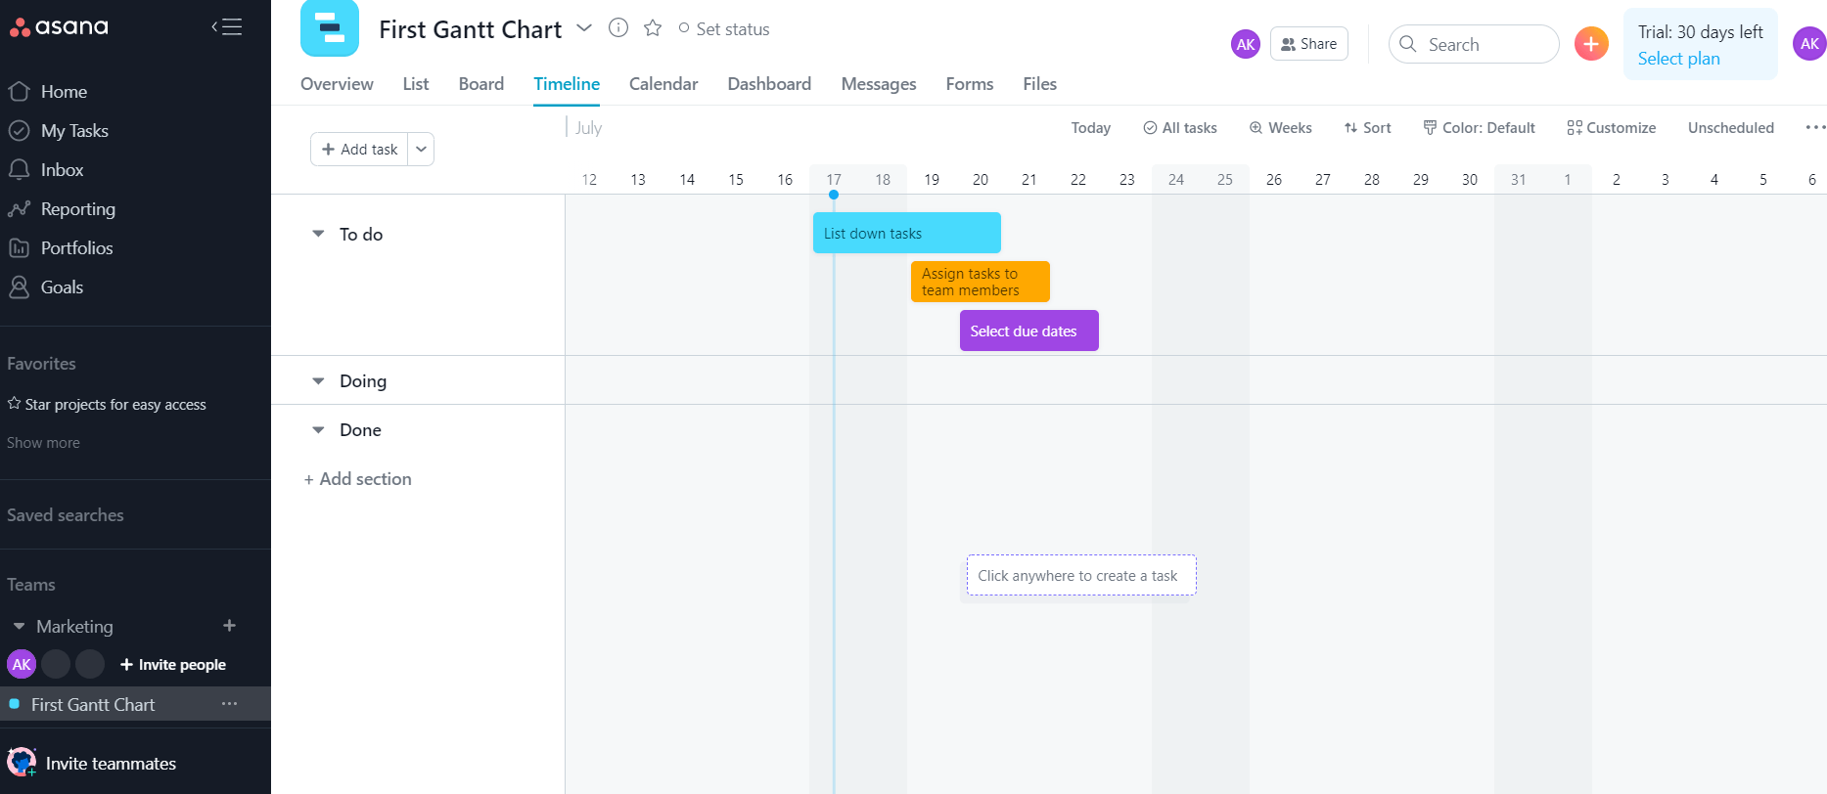The width and height of the screenshot is (1827, 794).
Task: Open project details info icon
Action: [618, 28]
